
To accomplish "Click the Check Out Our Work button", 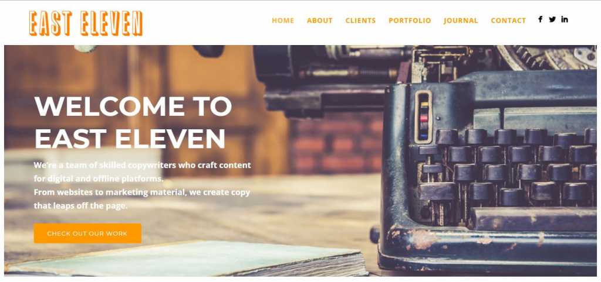I will click(87, 233).
